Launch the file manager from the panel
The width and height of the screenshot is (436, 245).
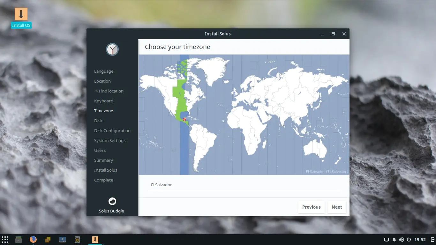(x=19, y=240)
